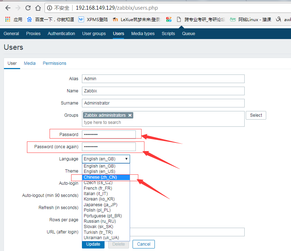The height and width of the screenshot is (251, 291).
Task: Choose English (en_GB) from language list
Action: pyautogui.click(x=106, y=166)
